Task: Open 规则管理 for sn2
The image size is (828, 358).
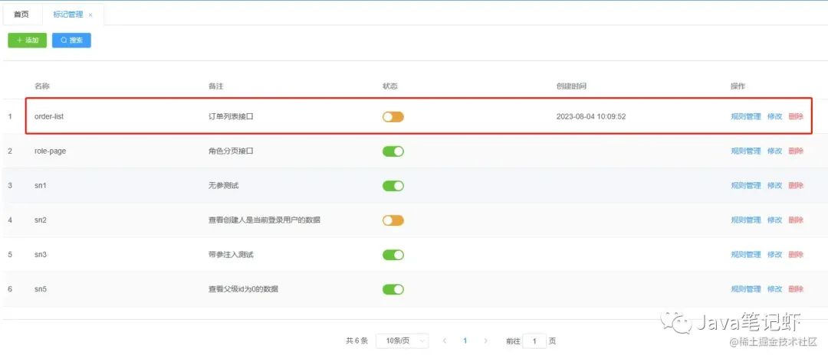Action: coord(746,220)
